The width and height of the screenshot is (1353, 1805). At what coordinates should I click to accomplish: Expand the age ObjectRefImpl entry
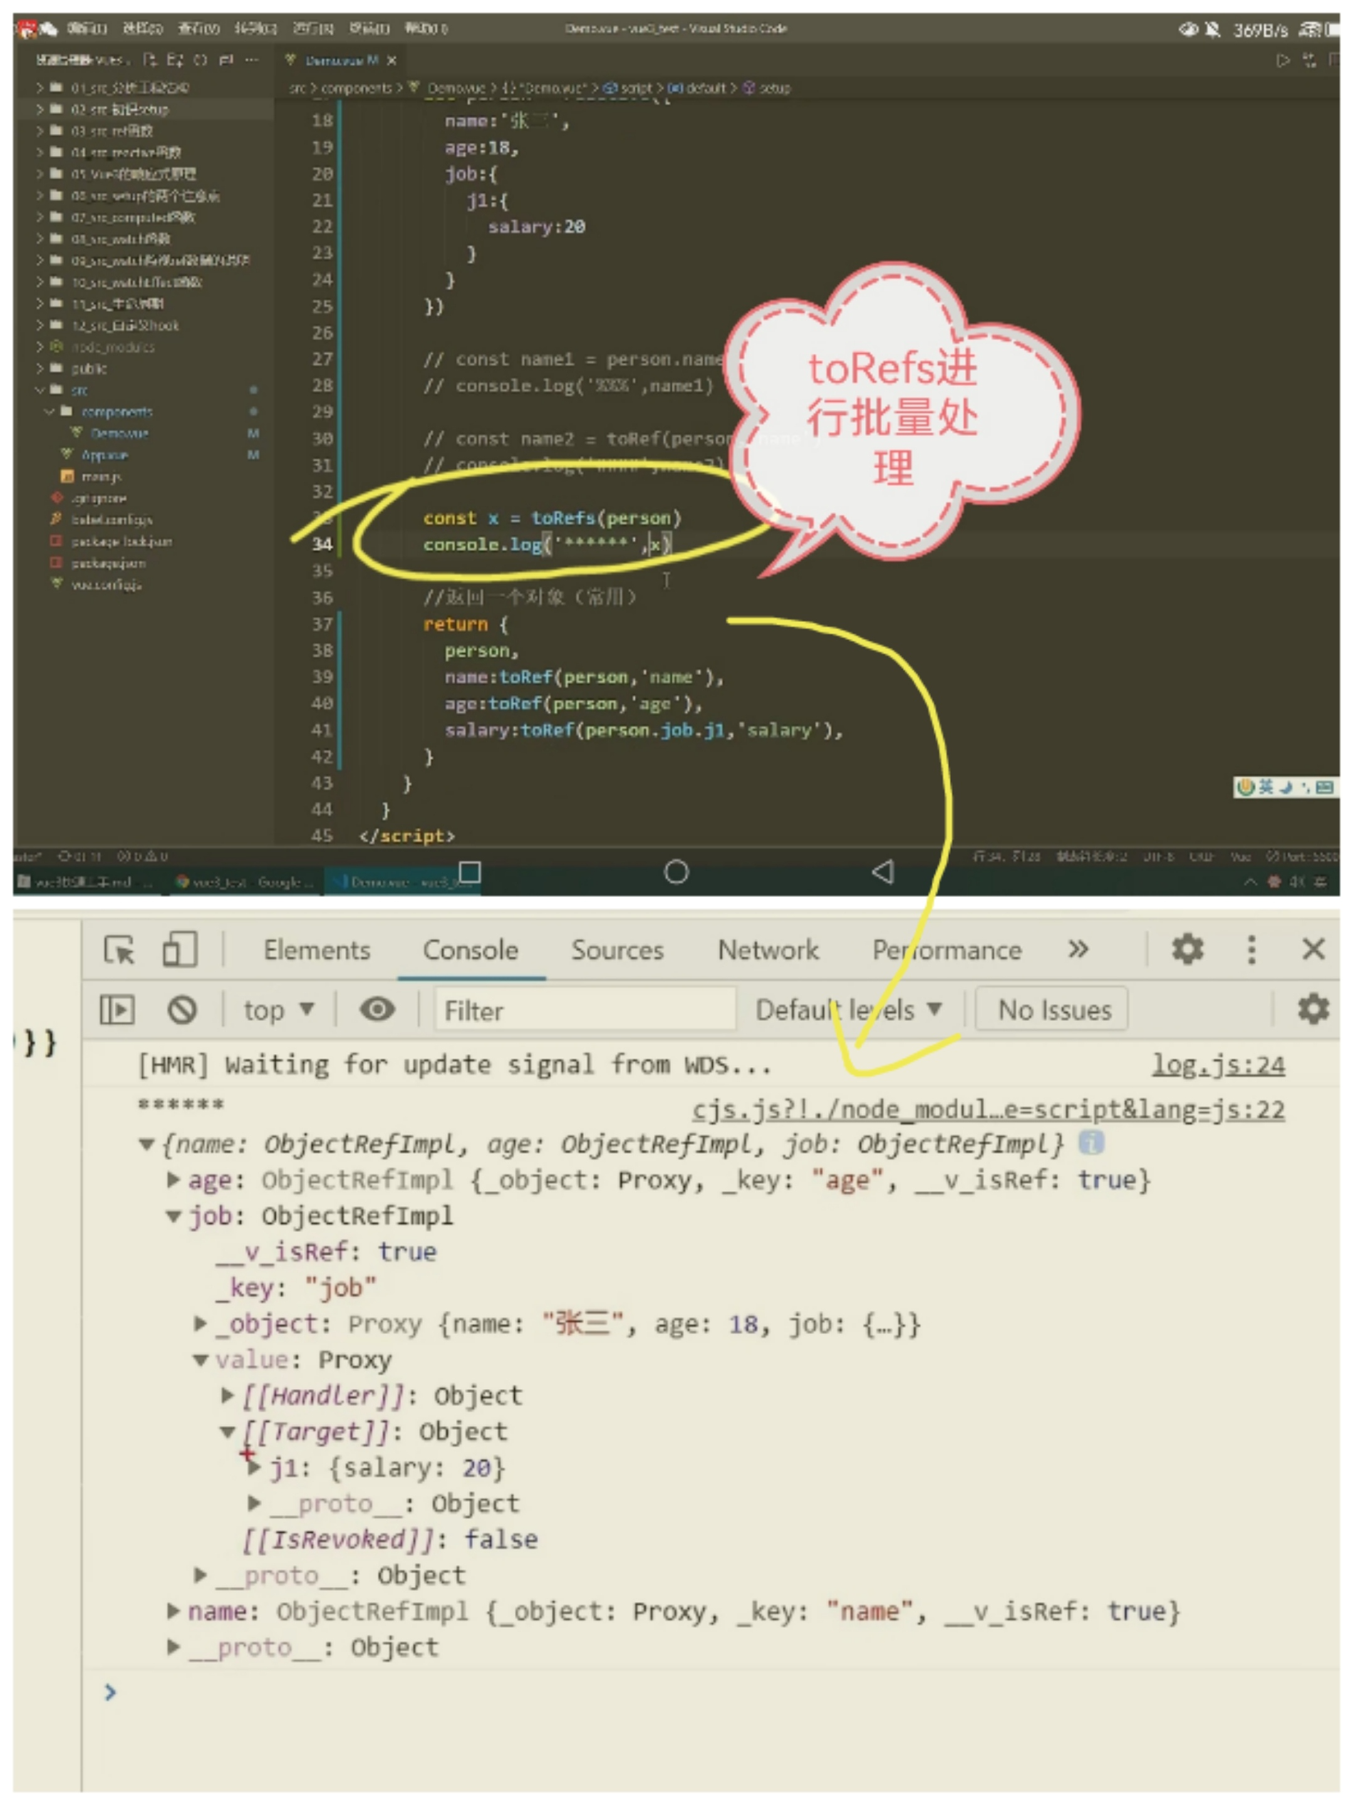point(173,1180)
